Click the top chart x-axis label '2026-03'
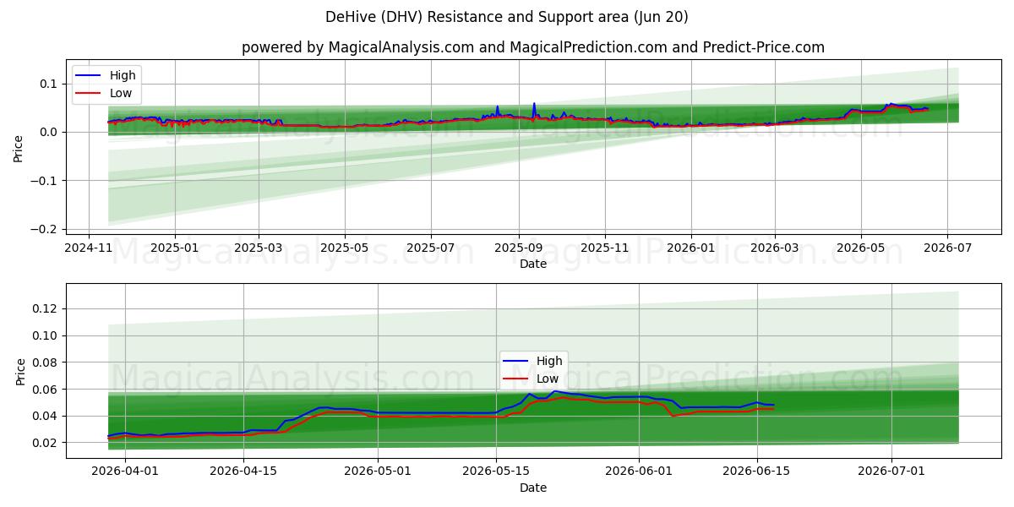 point(775,249)
